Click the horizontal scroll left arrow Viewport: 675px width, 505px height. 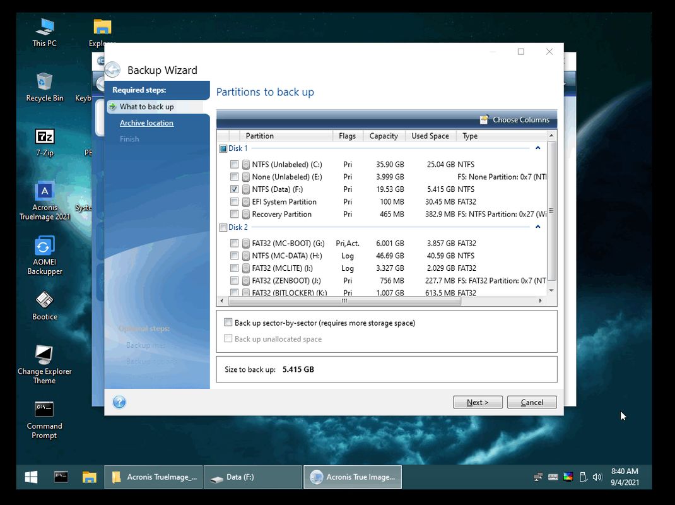[221, 300]
